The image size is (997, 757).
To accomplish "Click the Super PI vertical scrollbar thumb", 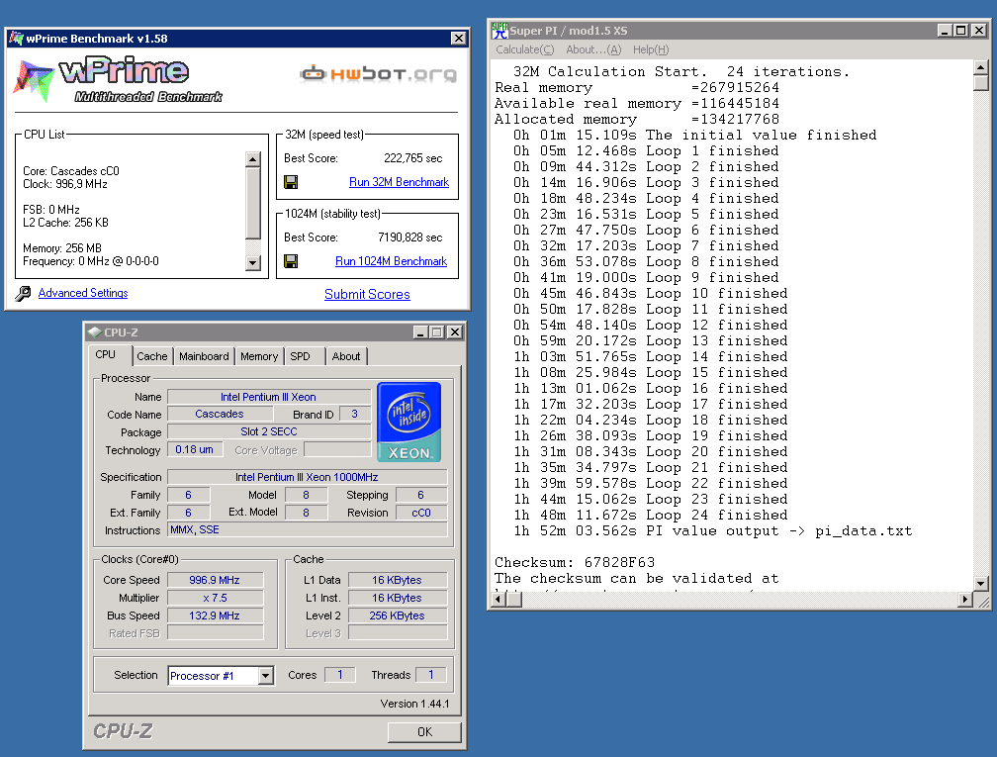I will click(x=980, y=83).
